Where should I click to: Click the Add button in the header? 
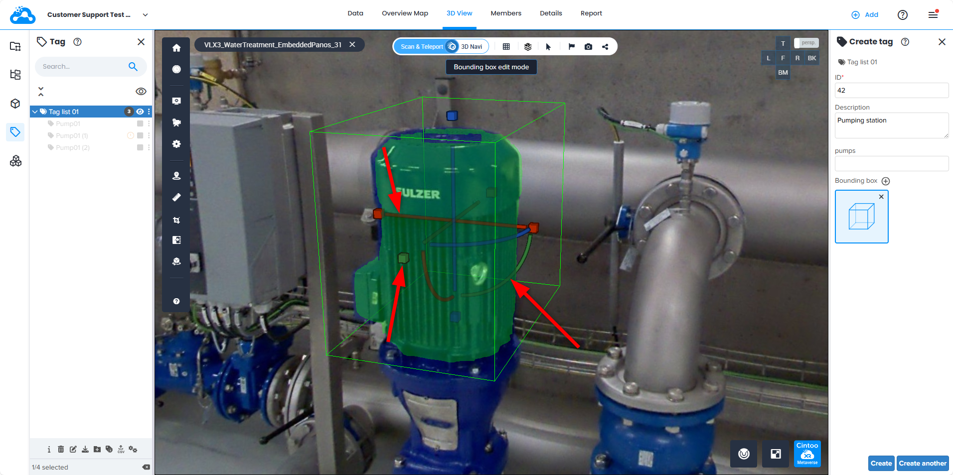tap(865, 15)
